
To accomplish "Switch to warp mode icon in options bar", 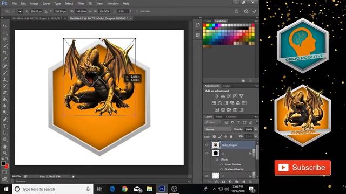I will (236, 11).
